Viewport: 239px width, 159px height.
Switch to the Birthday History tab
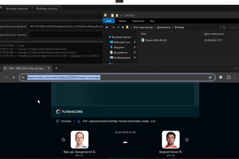pyautogui.click(x=47, y=9)
